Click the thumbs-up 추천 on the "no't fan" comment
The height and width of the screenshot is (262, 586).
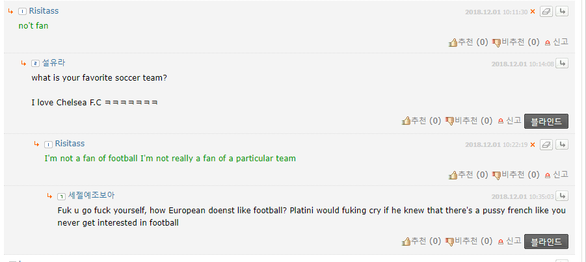[468, 42]
